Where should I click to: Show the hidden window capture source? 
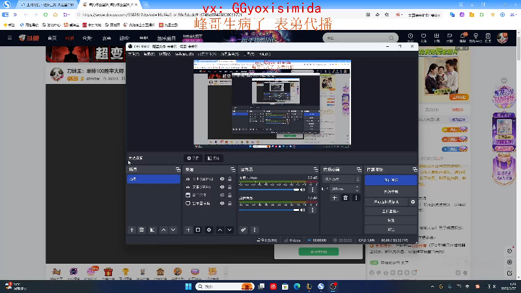click(222, 195)
